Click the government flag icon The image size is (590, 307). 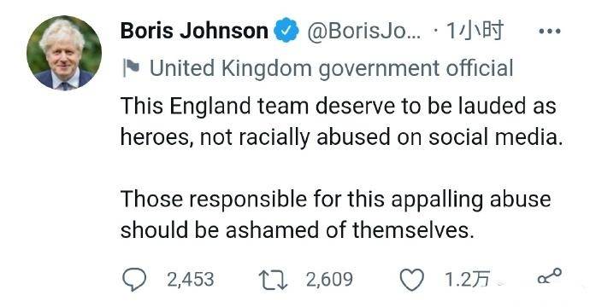click(x=132, y=68)
